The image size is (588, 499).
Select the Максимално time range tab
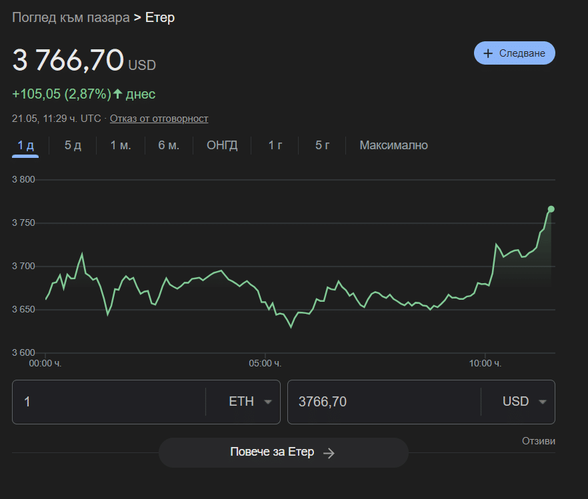pyautogui.click(x=394, y=145)
